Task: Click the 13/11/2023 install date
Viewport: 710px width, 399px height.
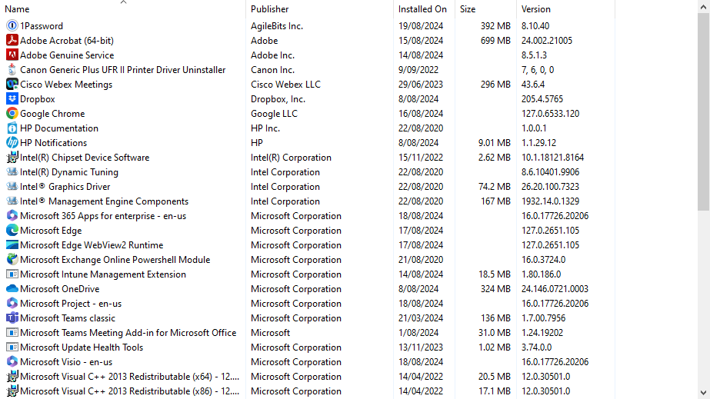Action: point(421,347)
